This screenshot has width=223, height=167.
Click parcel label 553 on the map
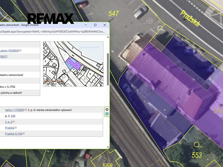197,155
